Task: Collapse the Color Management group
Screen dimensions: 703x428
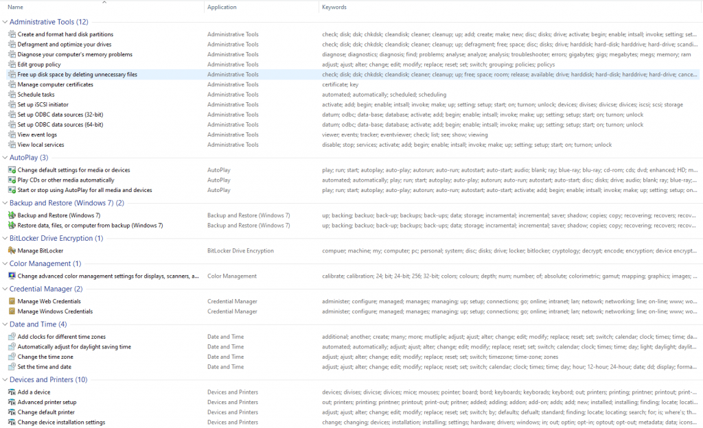Action: pos(5,263)
